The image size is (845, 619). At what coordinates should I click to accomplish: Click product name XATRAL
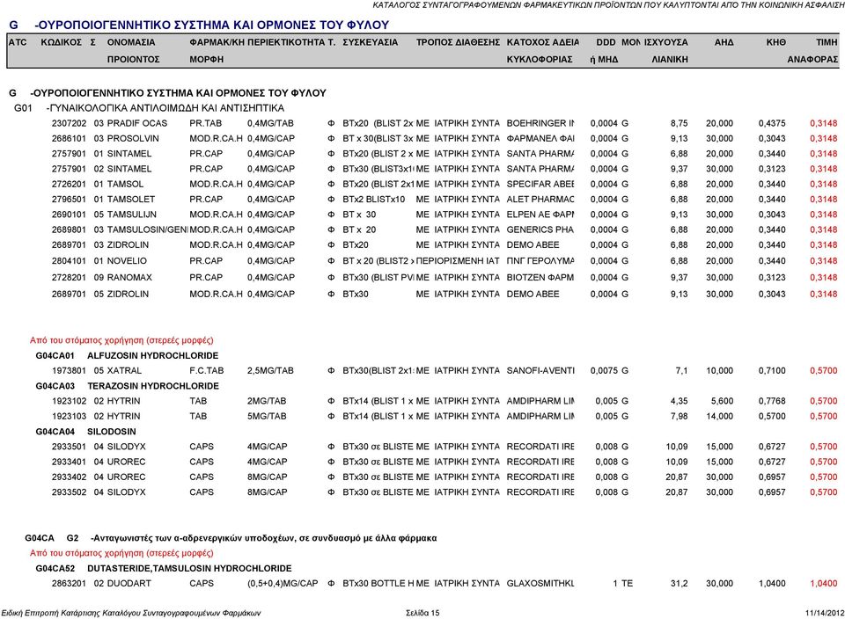point(124,371)
